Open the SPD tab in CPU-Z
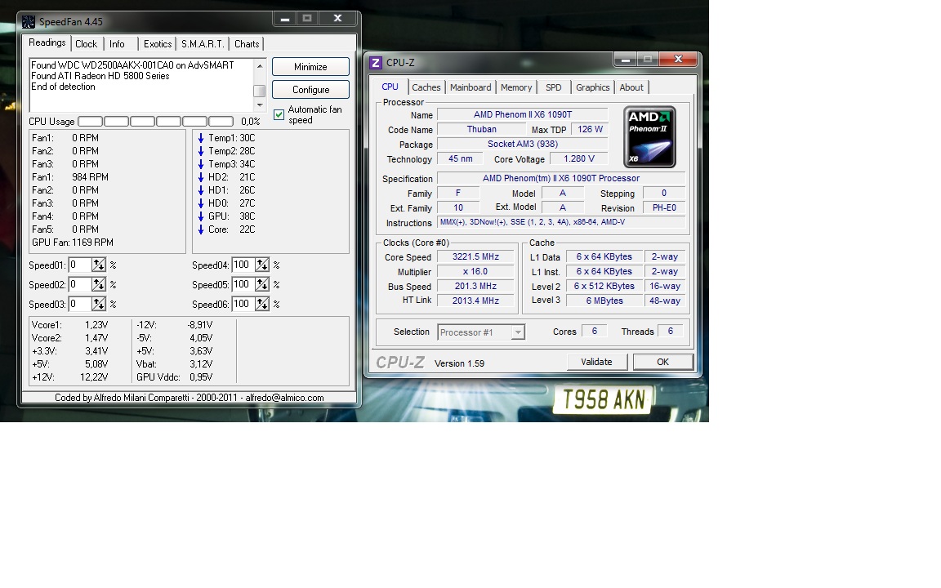The height and width of the screenshot is (588, 941). pyautogui.click(x=554, y=87)
